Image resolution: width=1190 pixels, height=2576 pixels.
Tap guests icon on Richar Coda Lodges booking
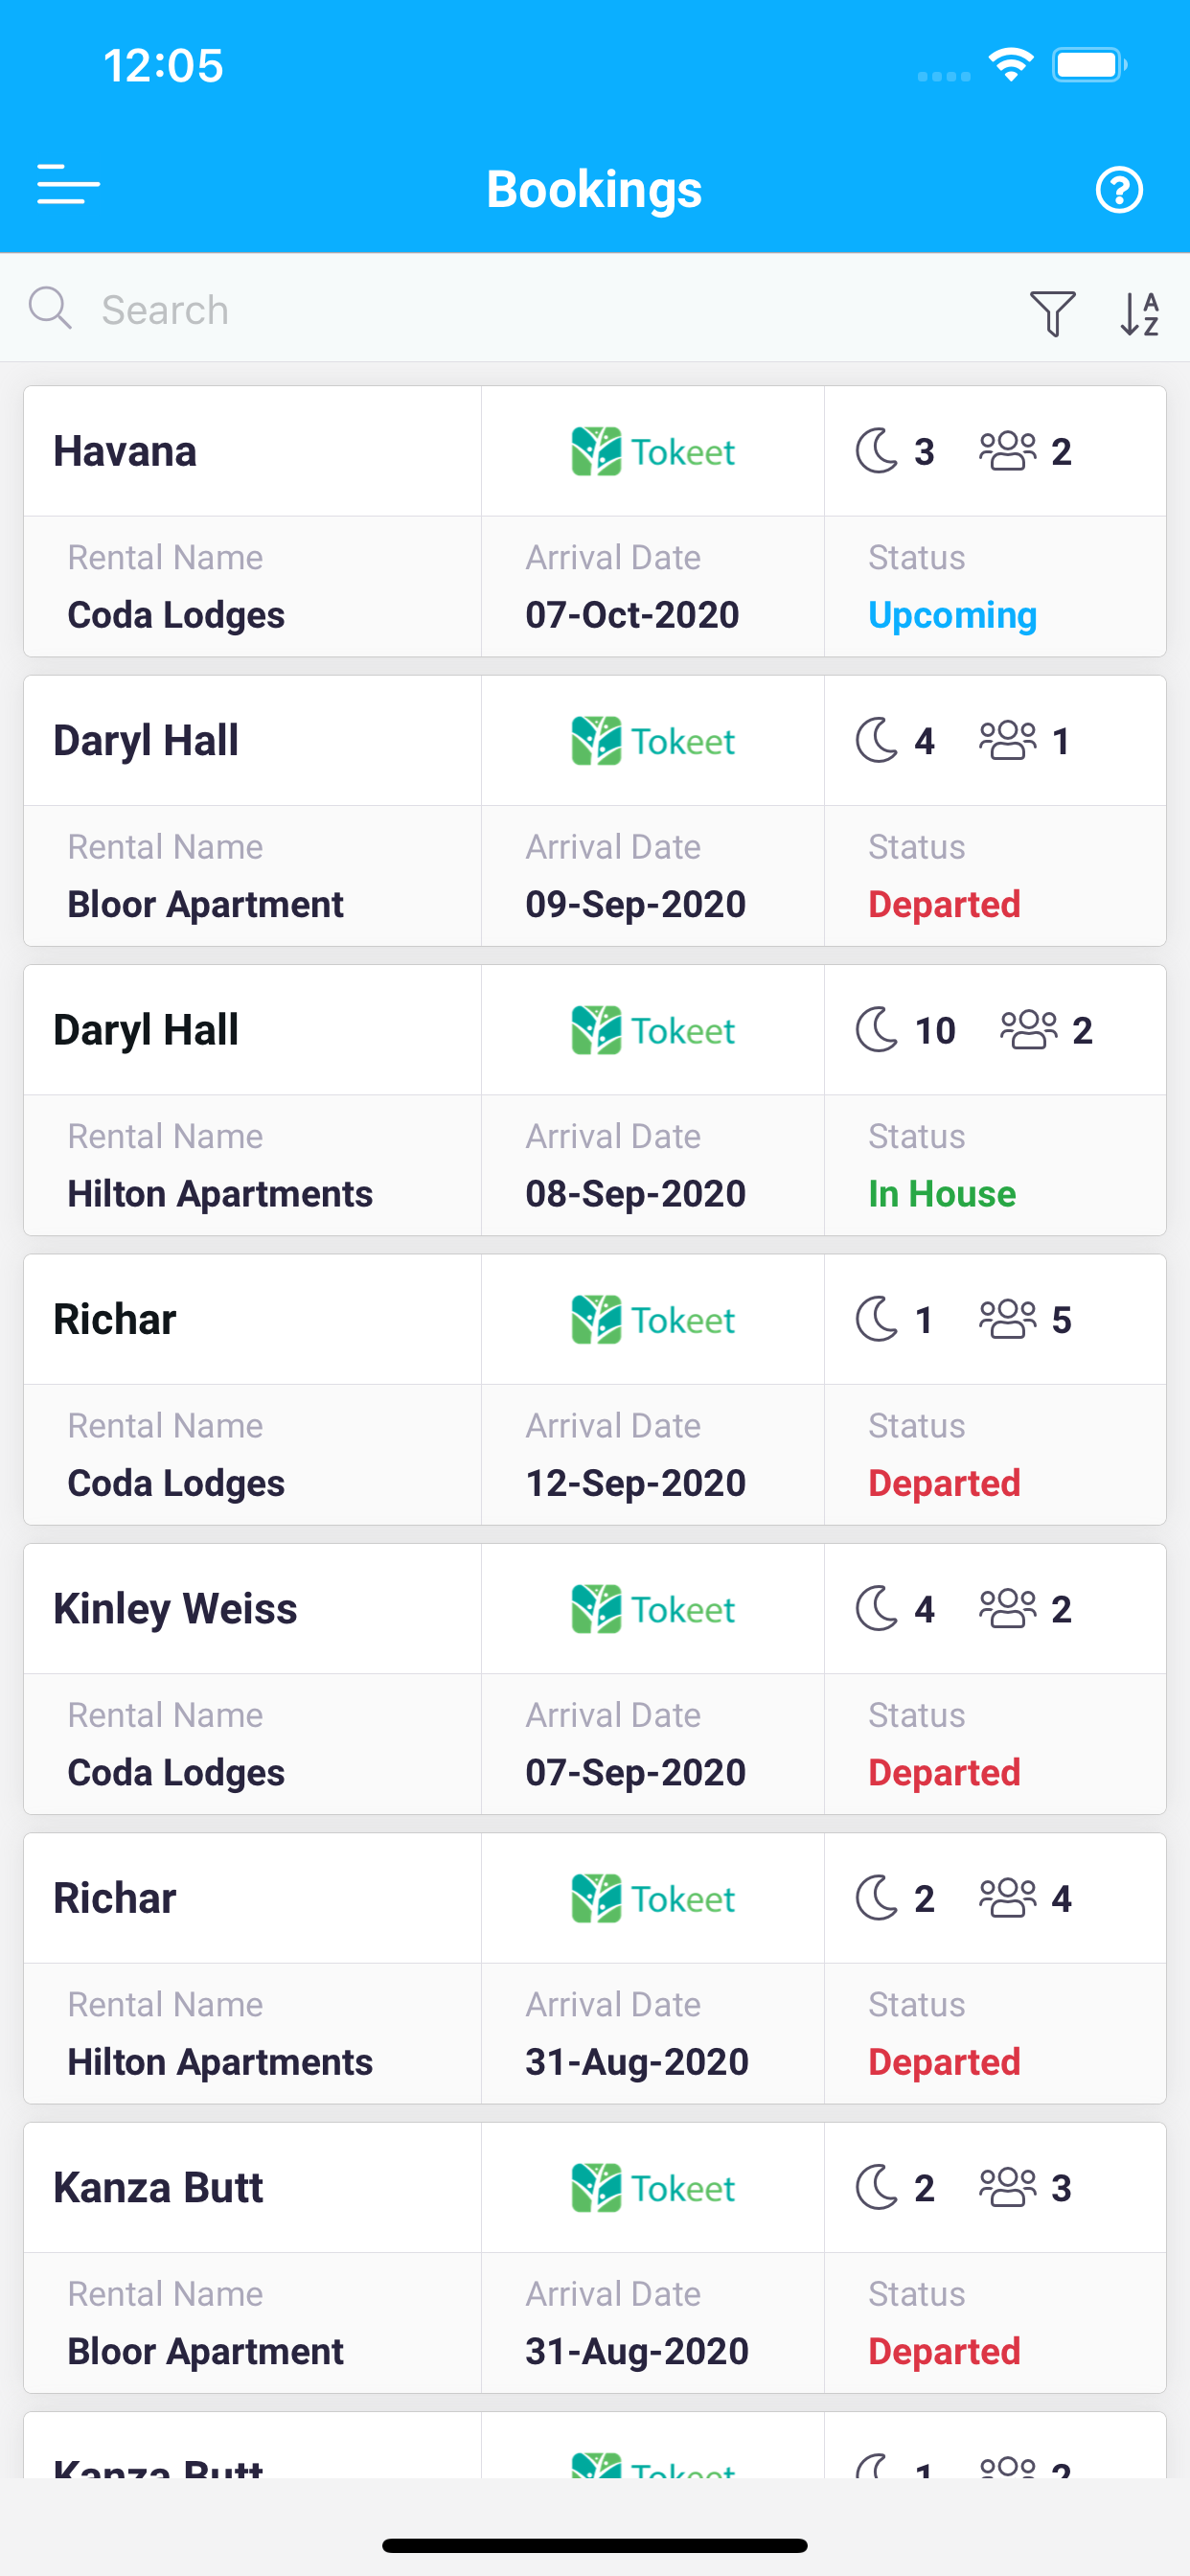pos(1007,1319)
